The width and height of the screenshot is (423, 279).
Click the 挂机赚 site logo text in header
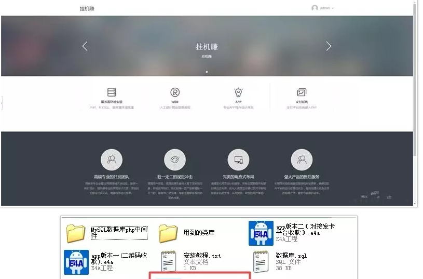click(x=87, y=9)
